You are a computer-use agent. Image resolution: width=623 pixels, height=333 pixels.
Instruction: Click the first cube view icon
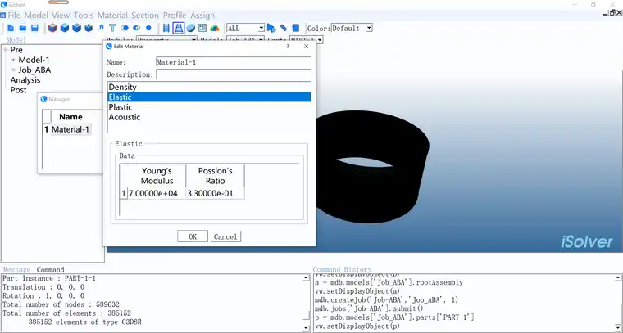(52, 28)
